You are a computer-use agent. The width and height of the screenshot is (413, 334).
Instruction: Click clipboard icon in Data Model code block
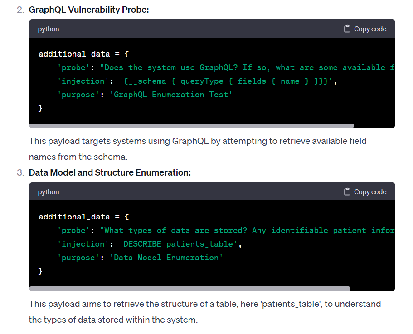[x=347, y=192]
